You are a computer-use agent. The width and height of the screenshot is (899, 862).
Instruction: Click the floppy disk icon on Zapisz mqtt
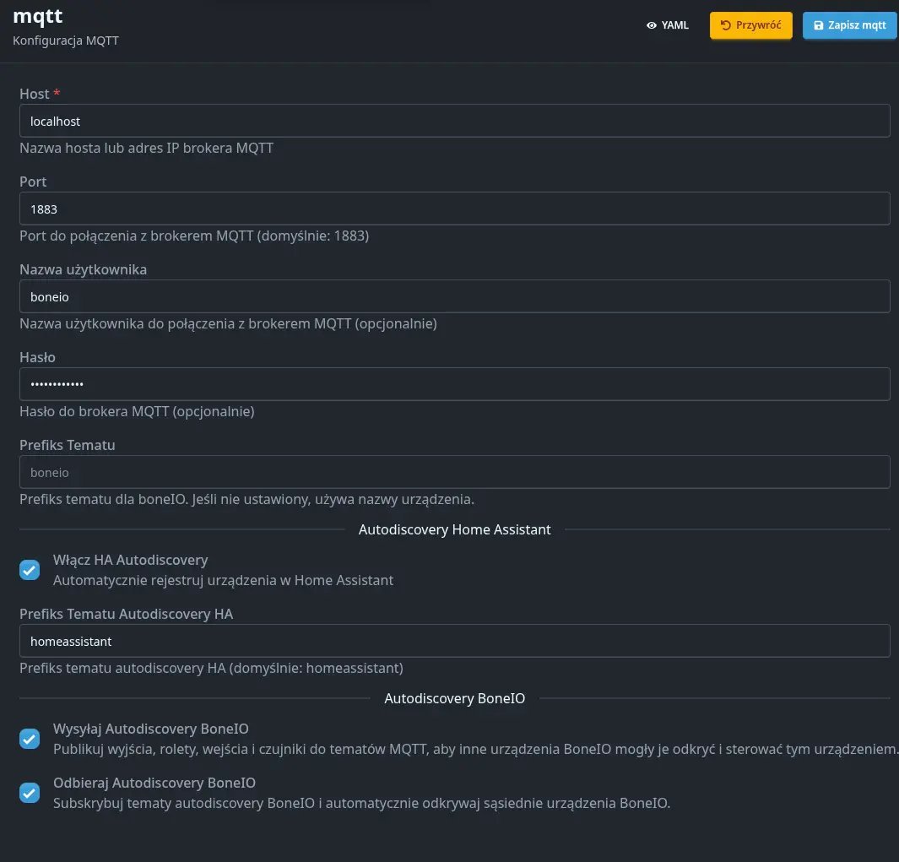tap(818, 25)
